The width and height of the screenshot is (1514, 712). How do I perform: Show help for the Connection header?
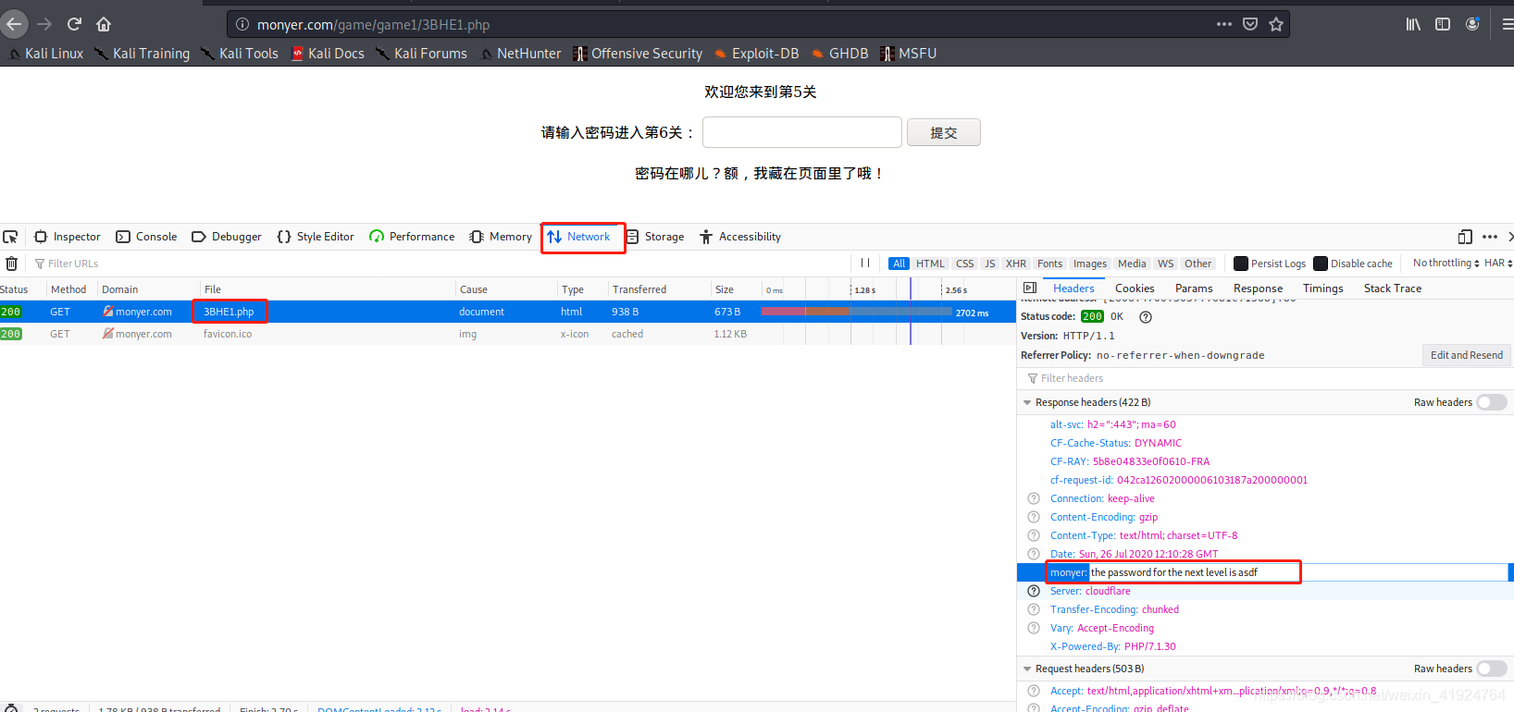(x=1034, y=498)
